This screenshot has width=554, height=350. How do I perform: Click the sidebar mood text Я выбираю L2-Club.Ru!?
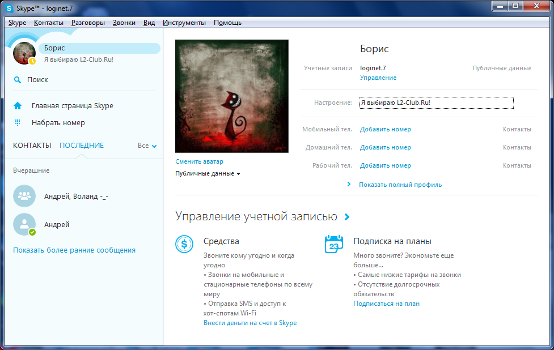(79, 59)
